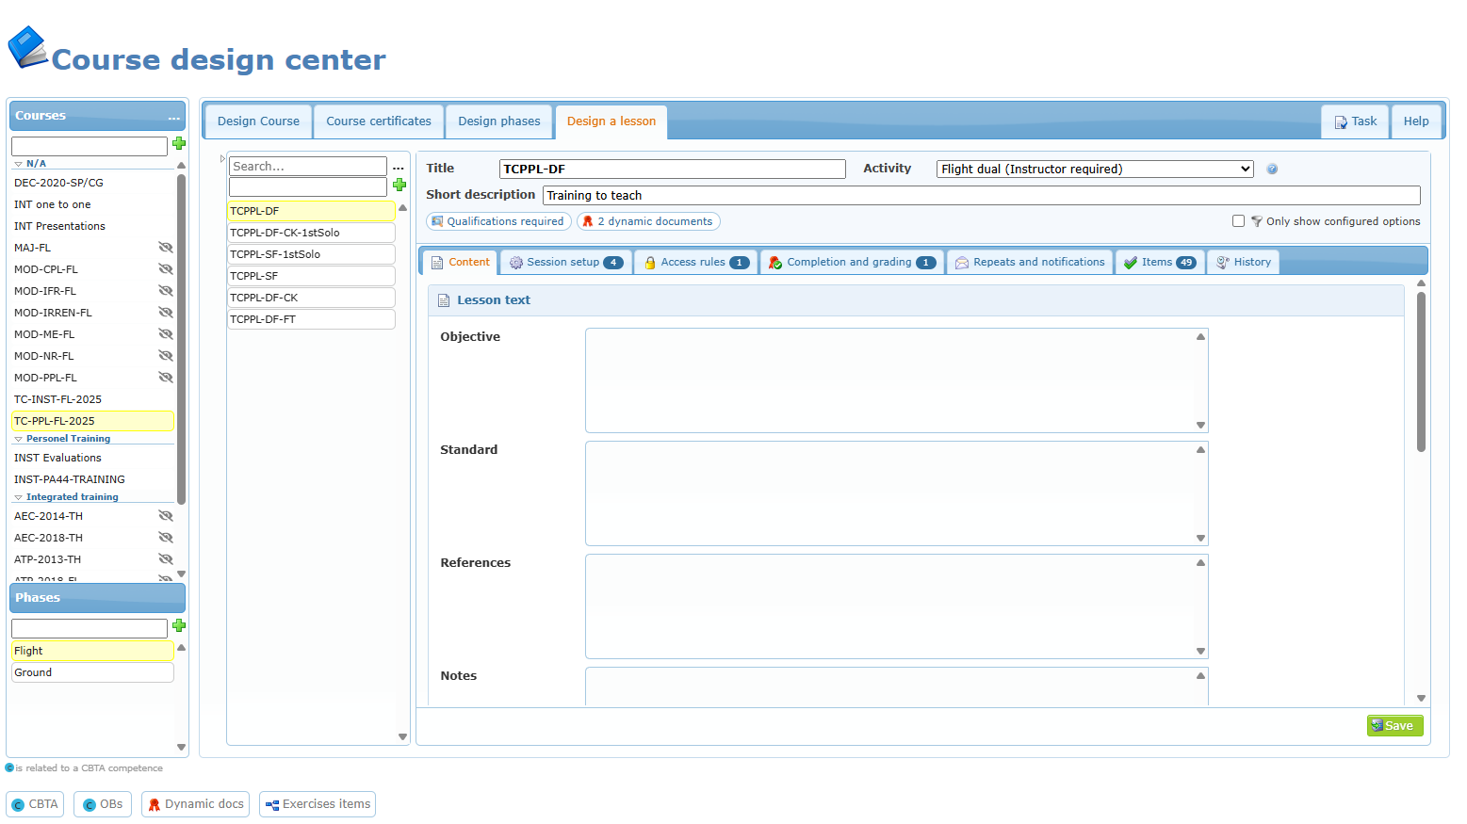Open the Help button

[x=1416, y=121]
